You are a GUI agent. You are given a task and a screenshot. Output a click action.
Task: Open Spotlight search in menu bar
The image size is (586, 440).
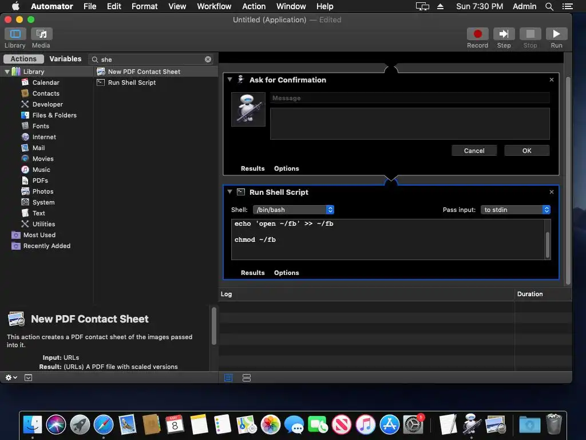[549, 6]
